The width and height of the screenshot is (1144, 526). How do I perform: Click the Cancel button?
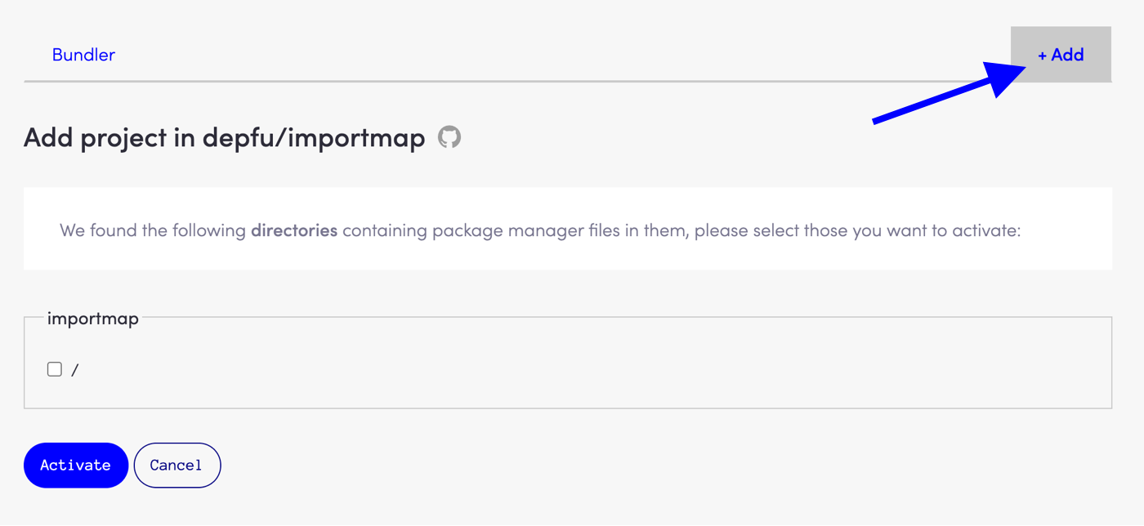(177, 465)
